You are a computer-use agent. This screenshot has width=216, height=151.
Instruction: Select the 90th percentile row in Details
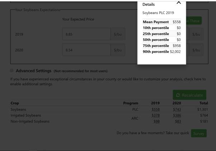162,52
